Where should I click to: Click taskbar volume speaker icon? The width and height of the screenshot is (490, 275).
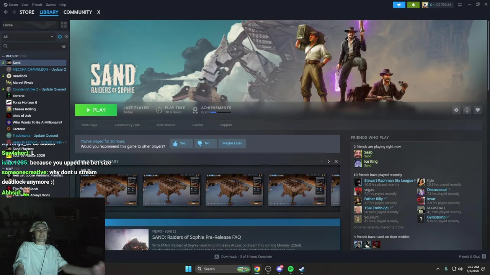click(x=460, y=269)
